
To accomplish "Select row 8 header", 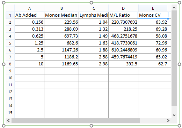I will 10,64.
